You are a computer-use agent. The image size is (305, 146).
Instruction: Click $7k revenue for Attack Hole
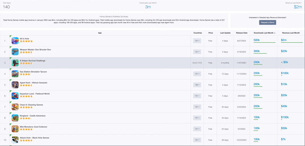(283, 139)
